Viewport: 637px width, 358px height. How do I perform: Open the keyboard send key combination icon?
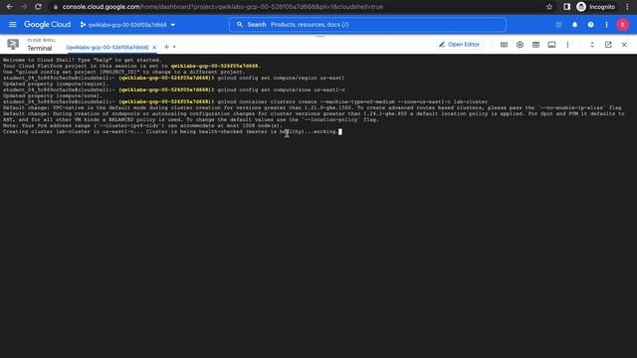coord(504,45)
